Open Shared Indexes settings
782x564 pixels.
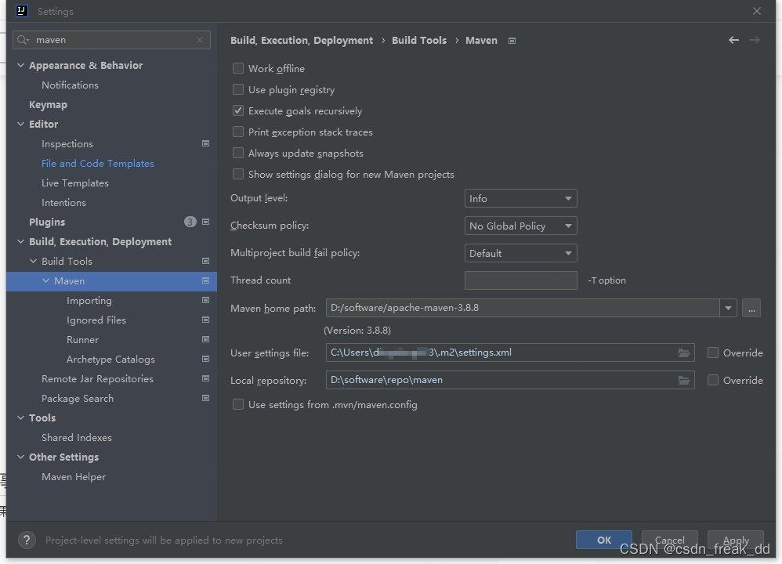[x=77, y=437]
